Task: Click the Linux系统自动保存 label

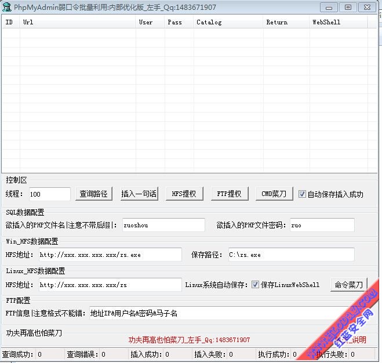Action: [x=216, y=285]
